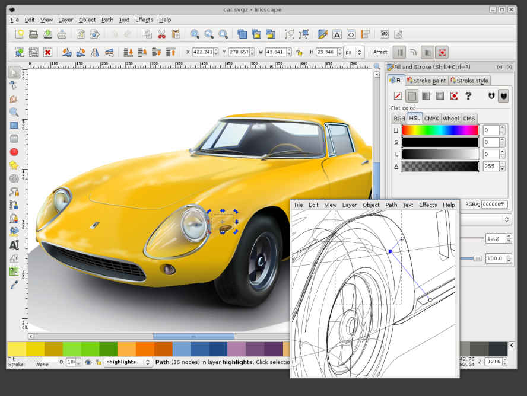Select the Tweak tool
Screen dimensions: 527x396
coord(14,99)
